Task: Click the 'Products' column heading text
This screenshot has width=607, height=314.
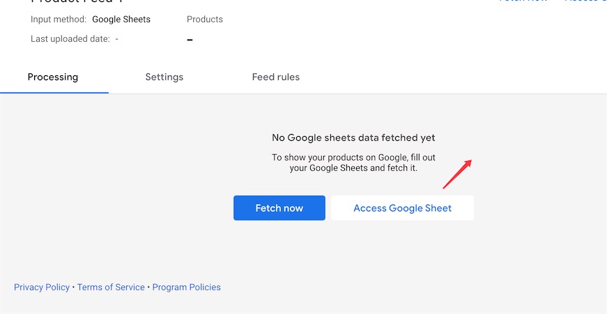Action: coord(205,20)
